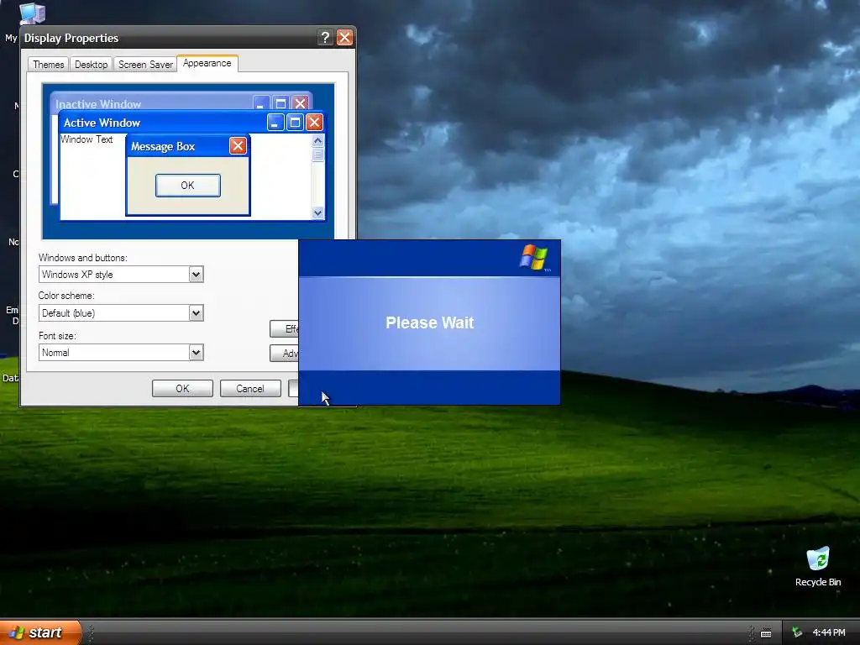
Task: Expand the Font size dropdown
Action: (197, 352)
